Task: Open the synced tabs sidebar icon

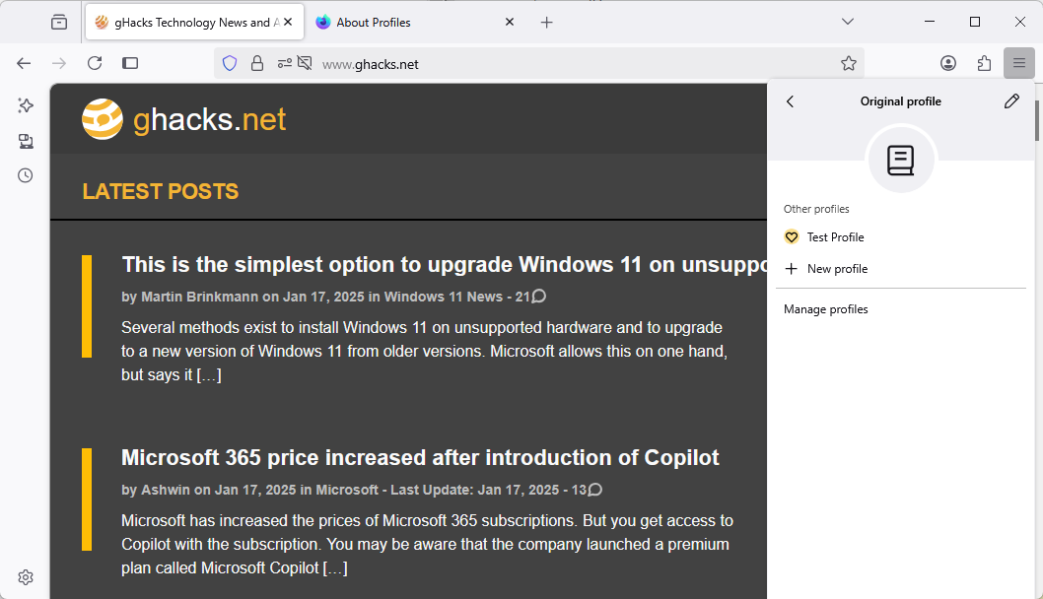Action: [x=25, y=140]
